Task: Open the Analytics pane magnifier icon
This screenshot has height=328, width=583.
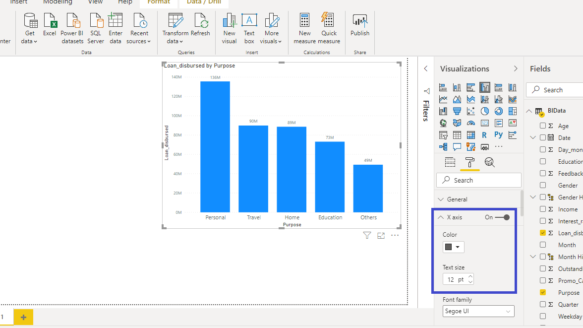Action: point(489,162)
